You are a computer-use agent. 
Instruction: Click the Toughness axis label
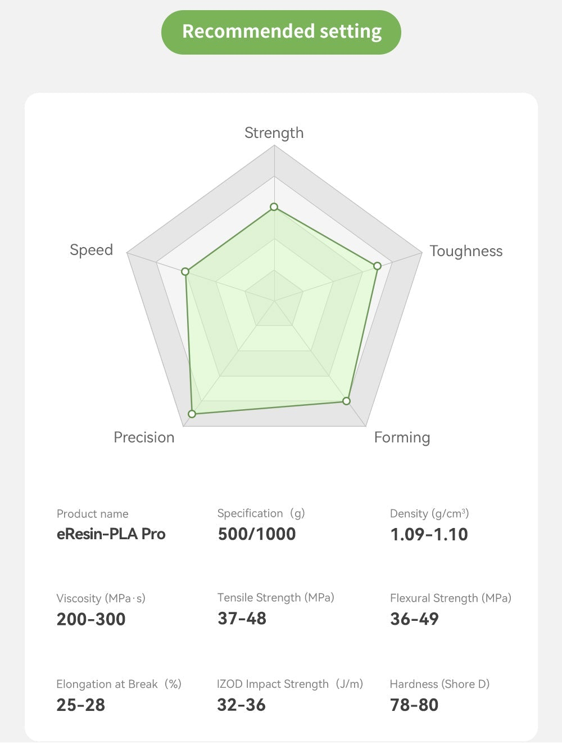[466, 251]
